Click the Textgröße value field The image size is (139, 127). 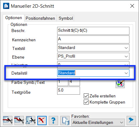[69, 91]
